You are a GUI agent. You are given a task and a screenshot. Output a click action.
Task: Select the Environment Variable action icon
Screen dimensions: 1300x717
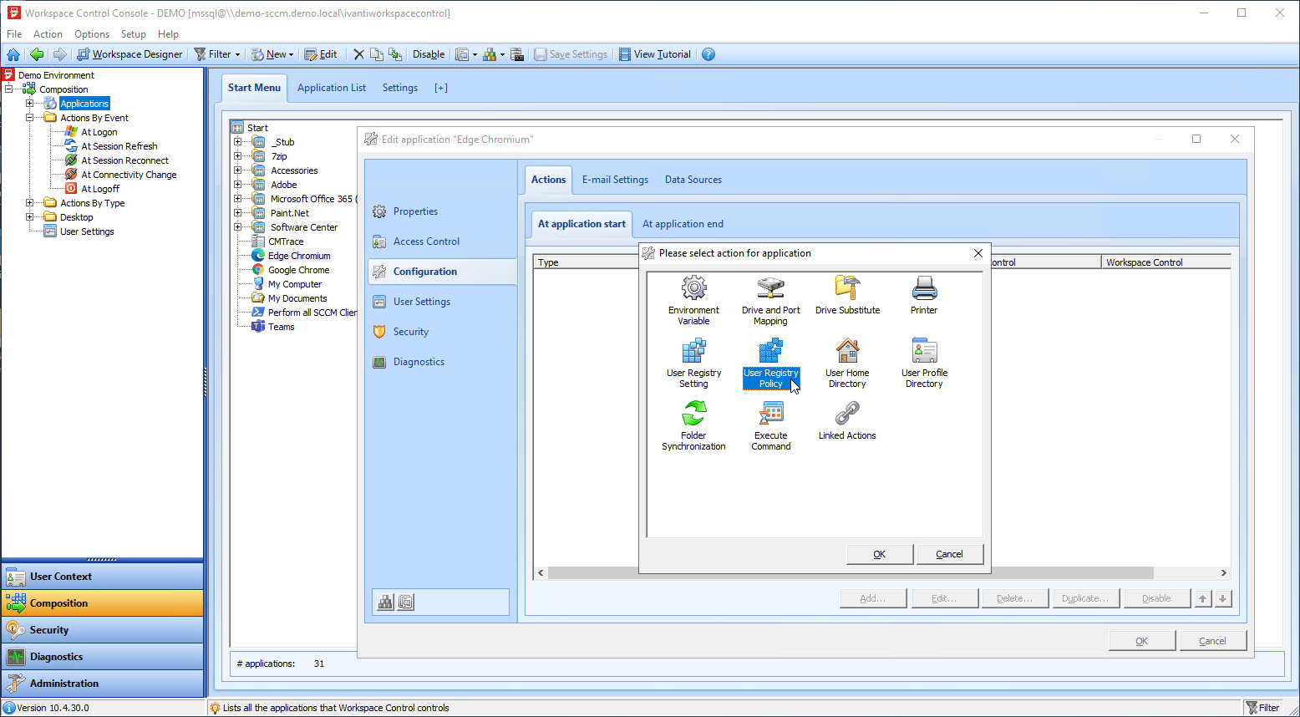point(693,289)
